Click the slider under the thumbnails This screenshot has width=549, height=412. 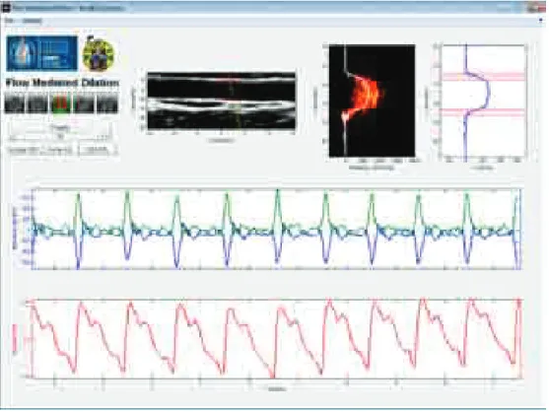click(x=60, y=137)
